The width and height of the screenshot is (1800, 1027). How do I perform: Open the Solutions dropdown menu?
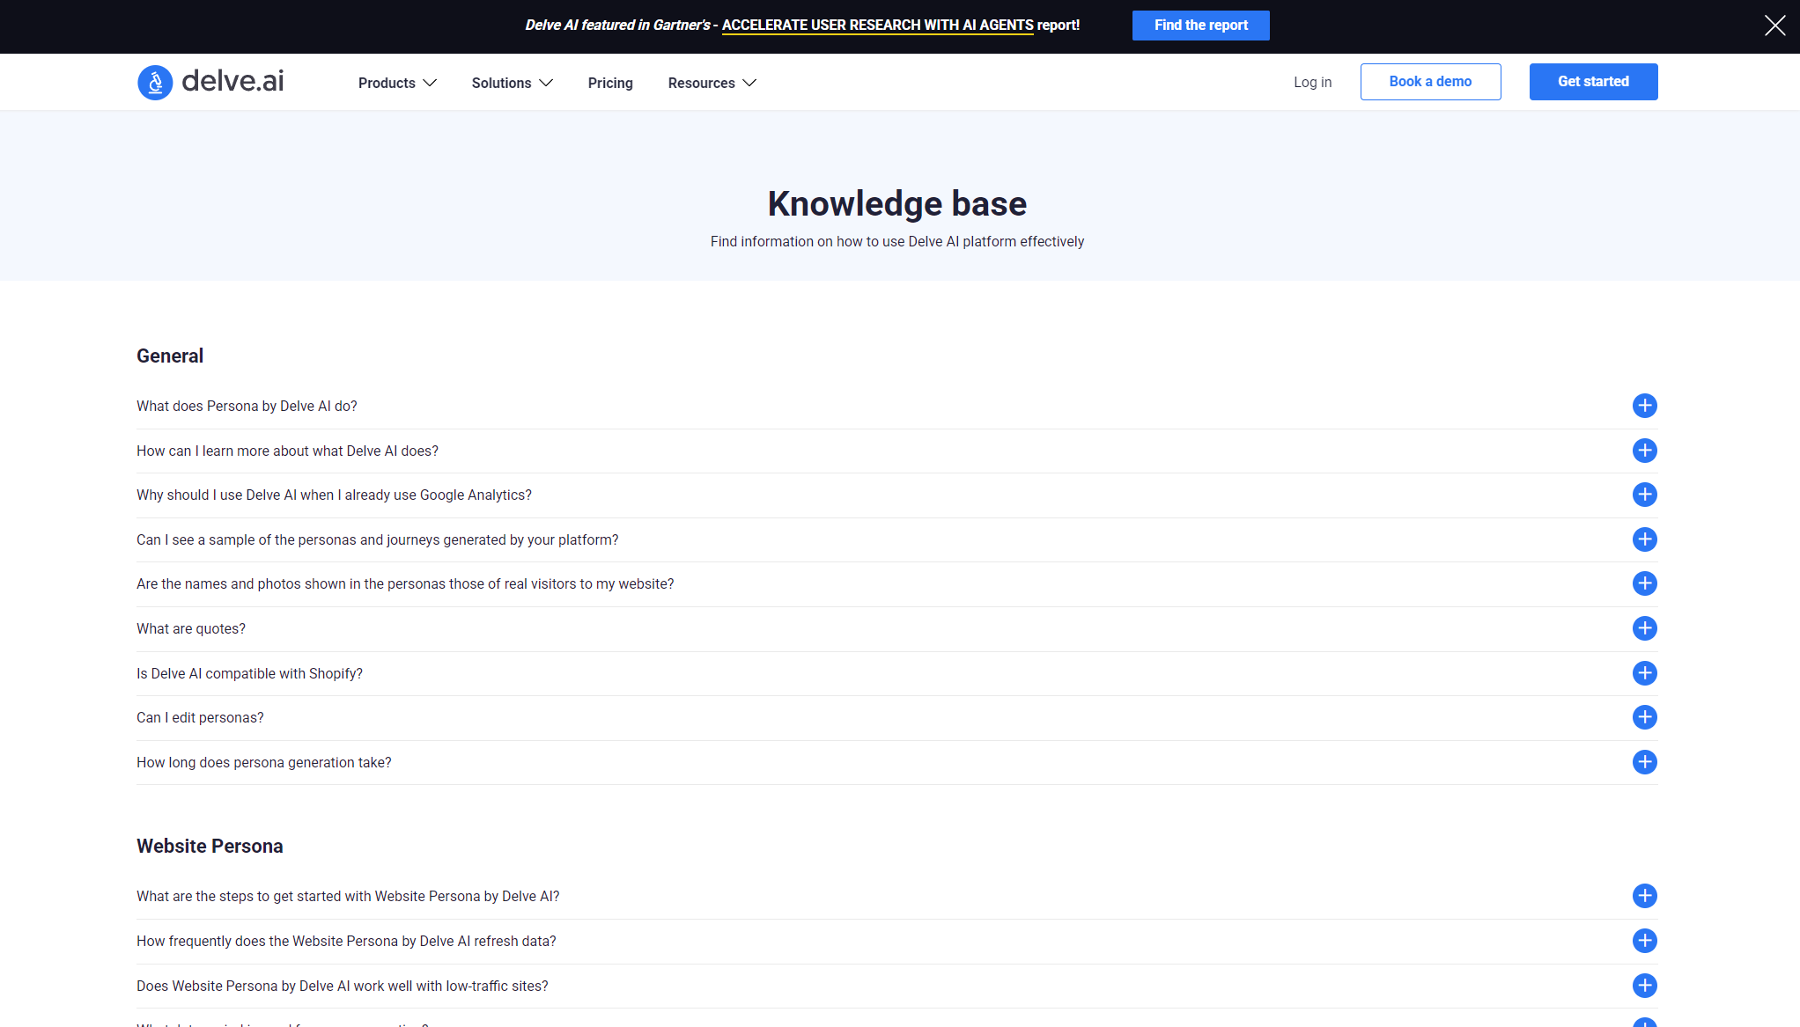(x=512, y=83)
